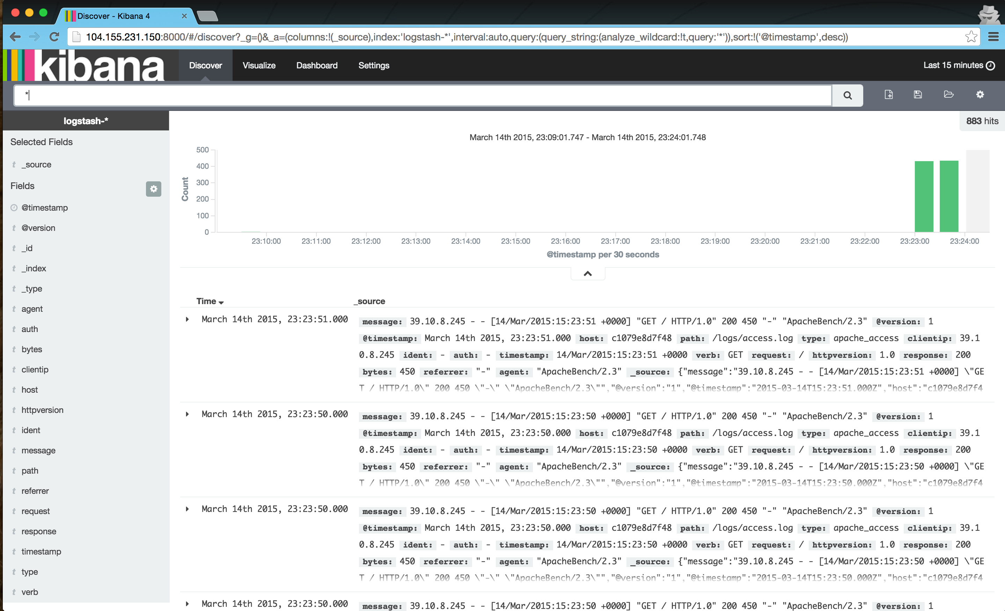This screenshot has height=611, width=1005.
Task: Reload the page in browser
Action: pyautogui.click(x=54, y=37)
